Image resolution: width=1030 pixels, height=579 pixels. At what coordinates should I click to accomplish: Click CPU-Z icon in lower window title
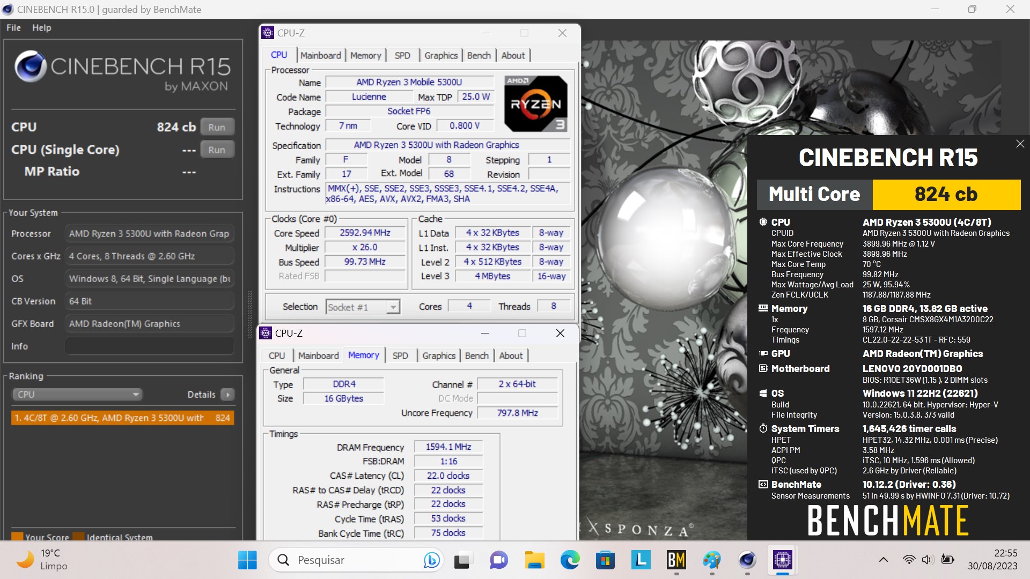[266, 333]
